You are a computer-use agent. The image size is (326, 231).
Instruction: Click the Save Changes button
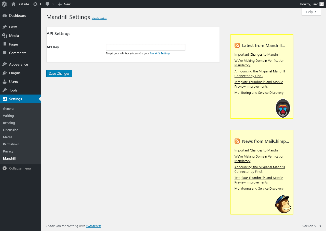[59, 73]
